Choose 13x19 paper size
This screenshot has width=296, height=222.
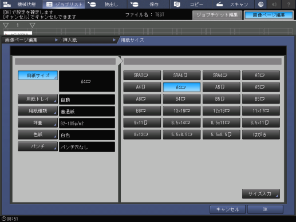click(181, 111)
